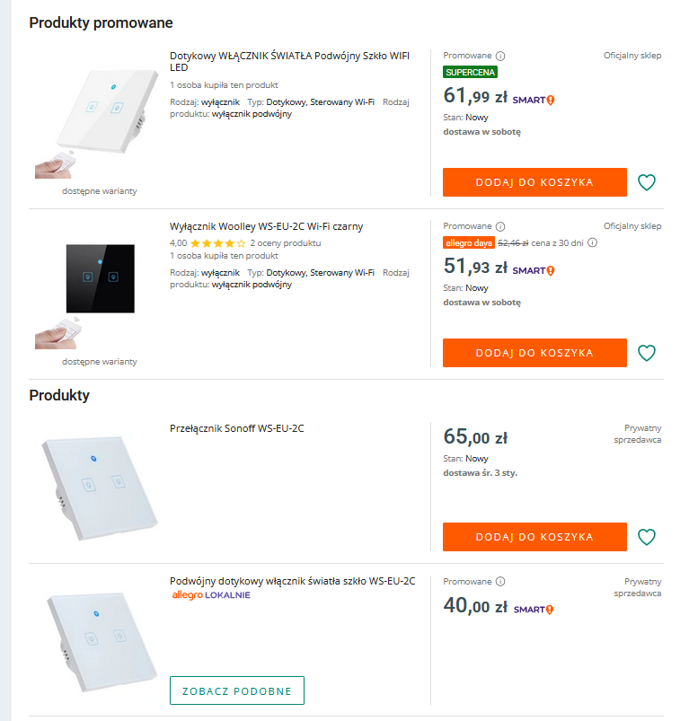Click info icon beside first Promowane label
Viewport: 680px width, 721px height.
click(500, 56)
